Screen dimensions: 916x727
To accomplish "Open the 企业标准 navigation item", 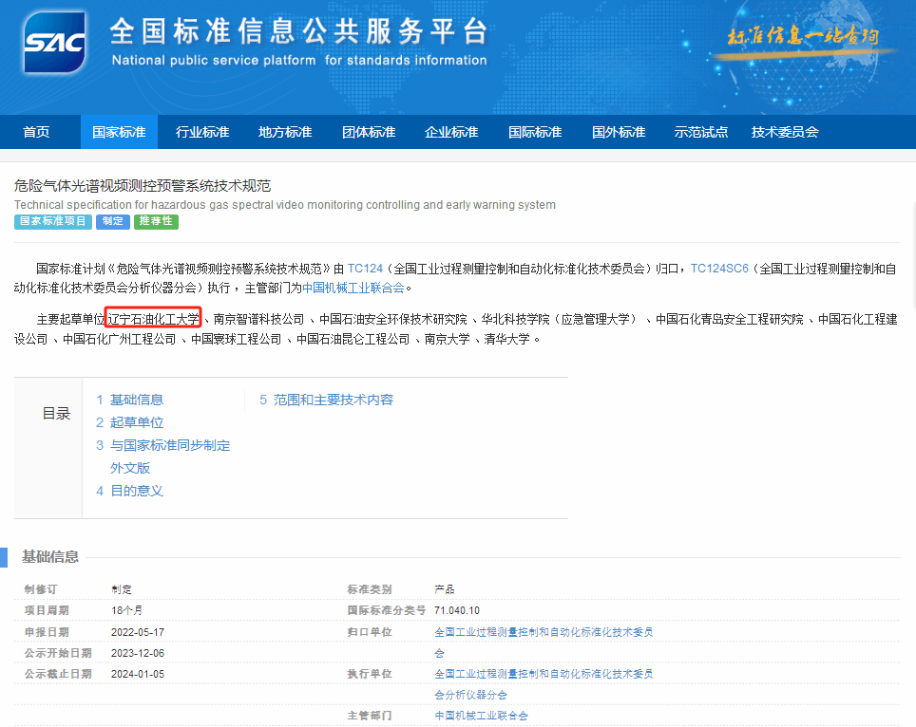I will coord(451,132).
